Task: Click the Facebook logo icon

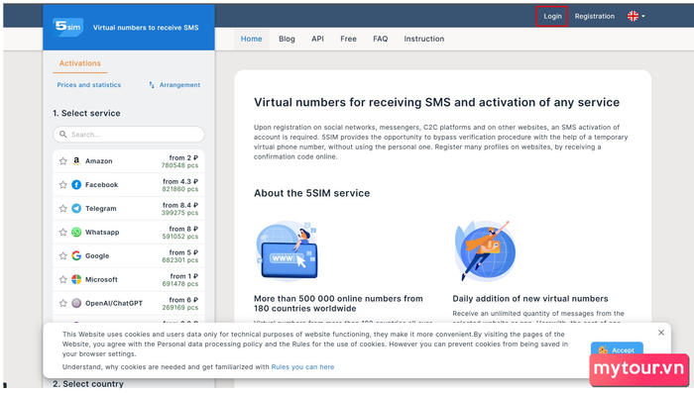Action: point(76,185)
